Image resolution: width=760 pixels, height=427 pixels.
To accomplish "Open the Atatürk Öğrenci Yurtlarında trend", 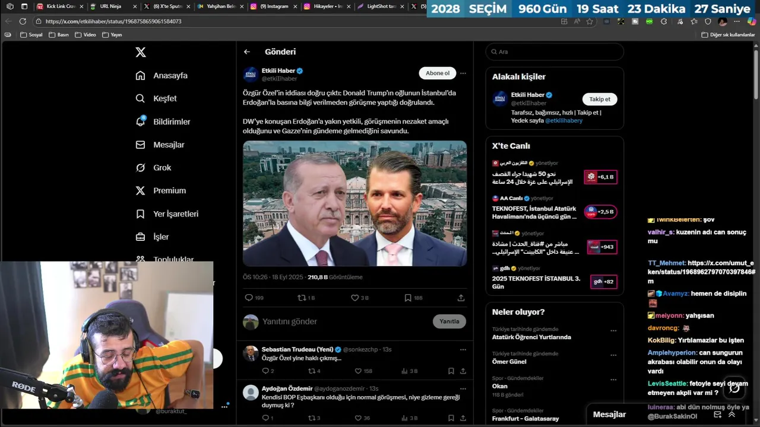I will (531, 337).
